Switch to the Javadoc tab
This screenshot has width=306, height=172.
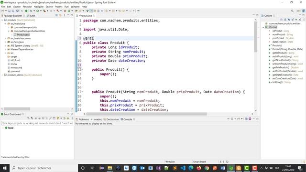click(x=96, y=119)
